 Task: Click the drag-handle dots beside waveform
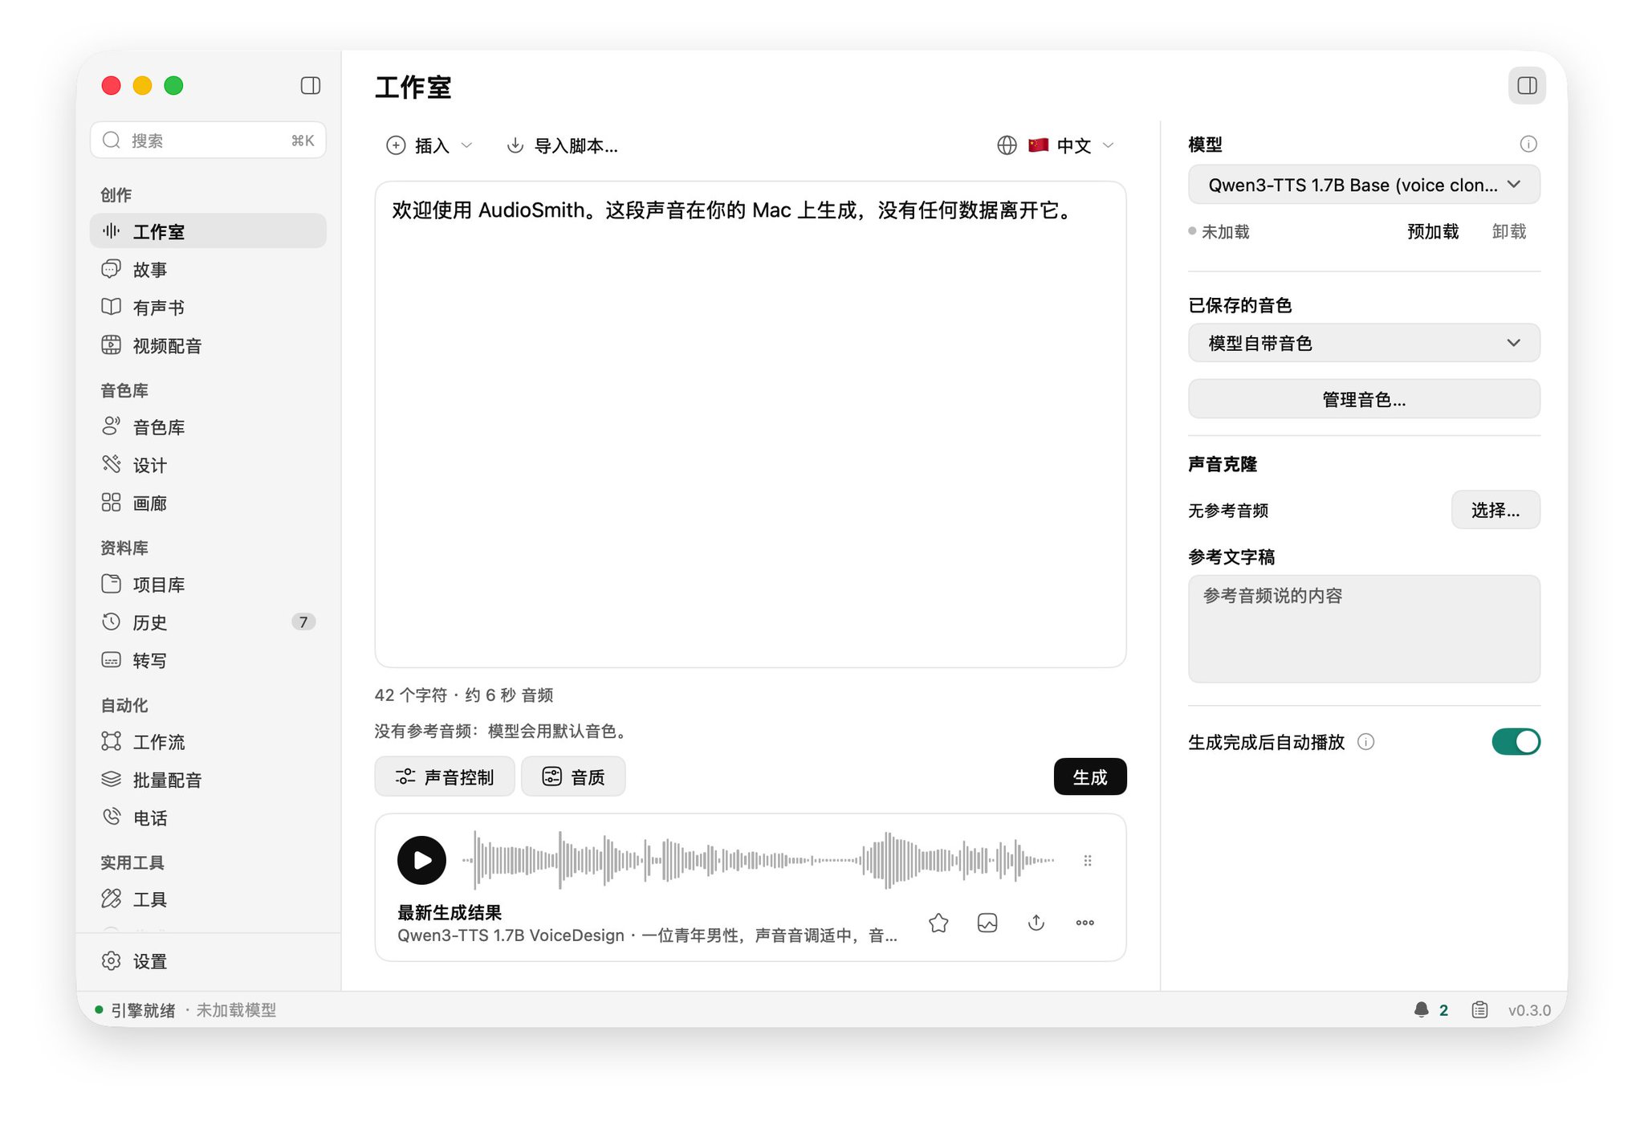1088,861
